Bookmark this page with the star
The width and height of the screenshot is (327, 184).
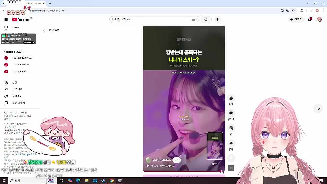pos(293,11)
